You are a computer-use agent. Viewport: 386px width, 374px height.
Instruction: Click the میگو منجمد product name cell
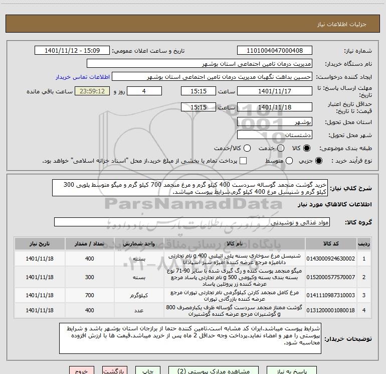point(235,277)
